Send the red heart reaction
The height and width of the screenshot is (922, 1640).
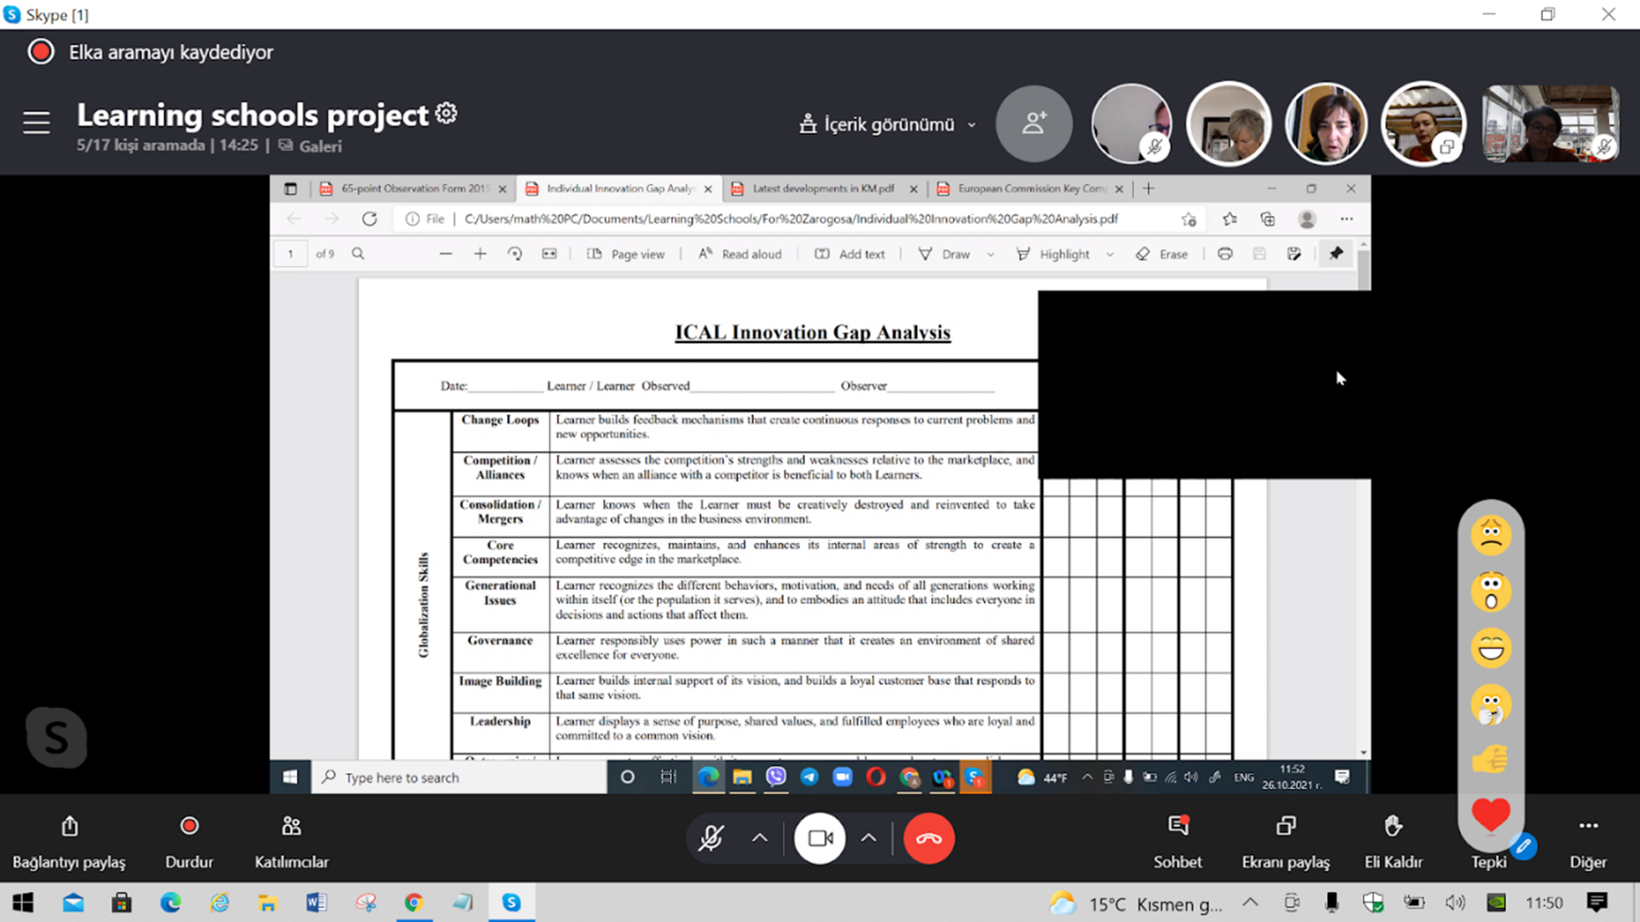1491,815
